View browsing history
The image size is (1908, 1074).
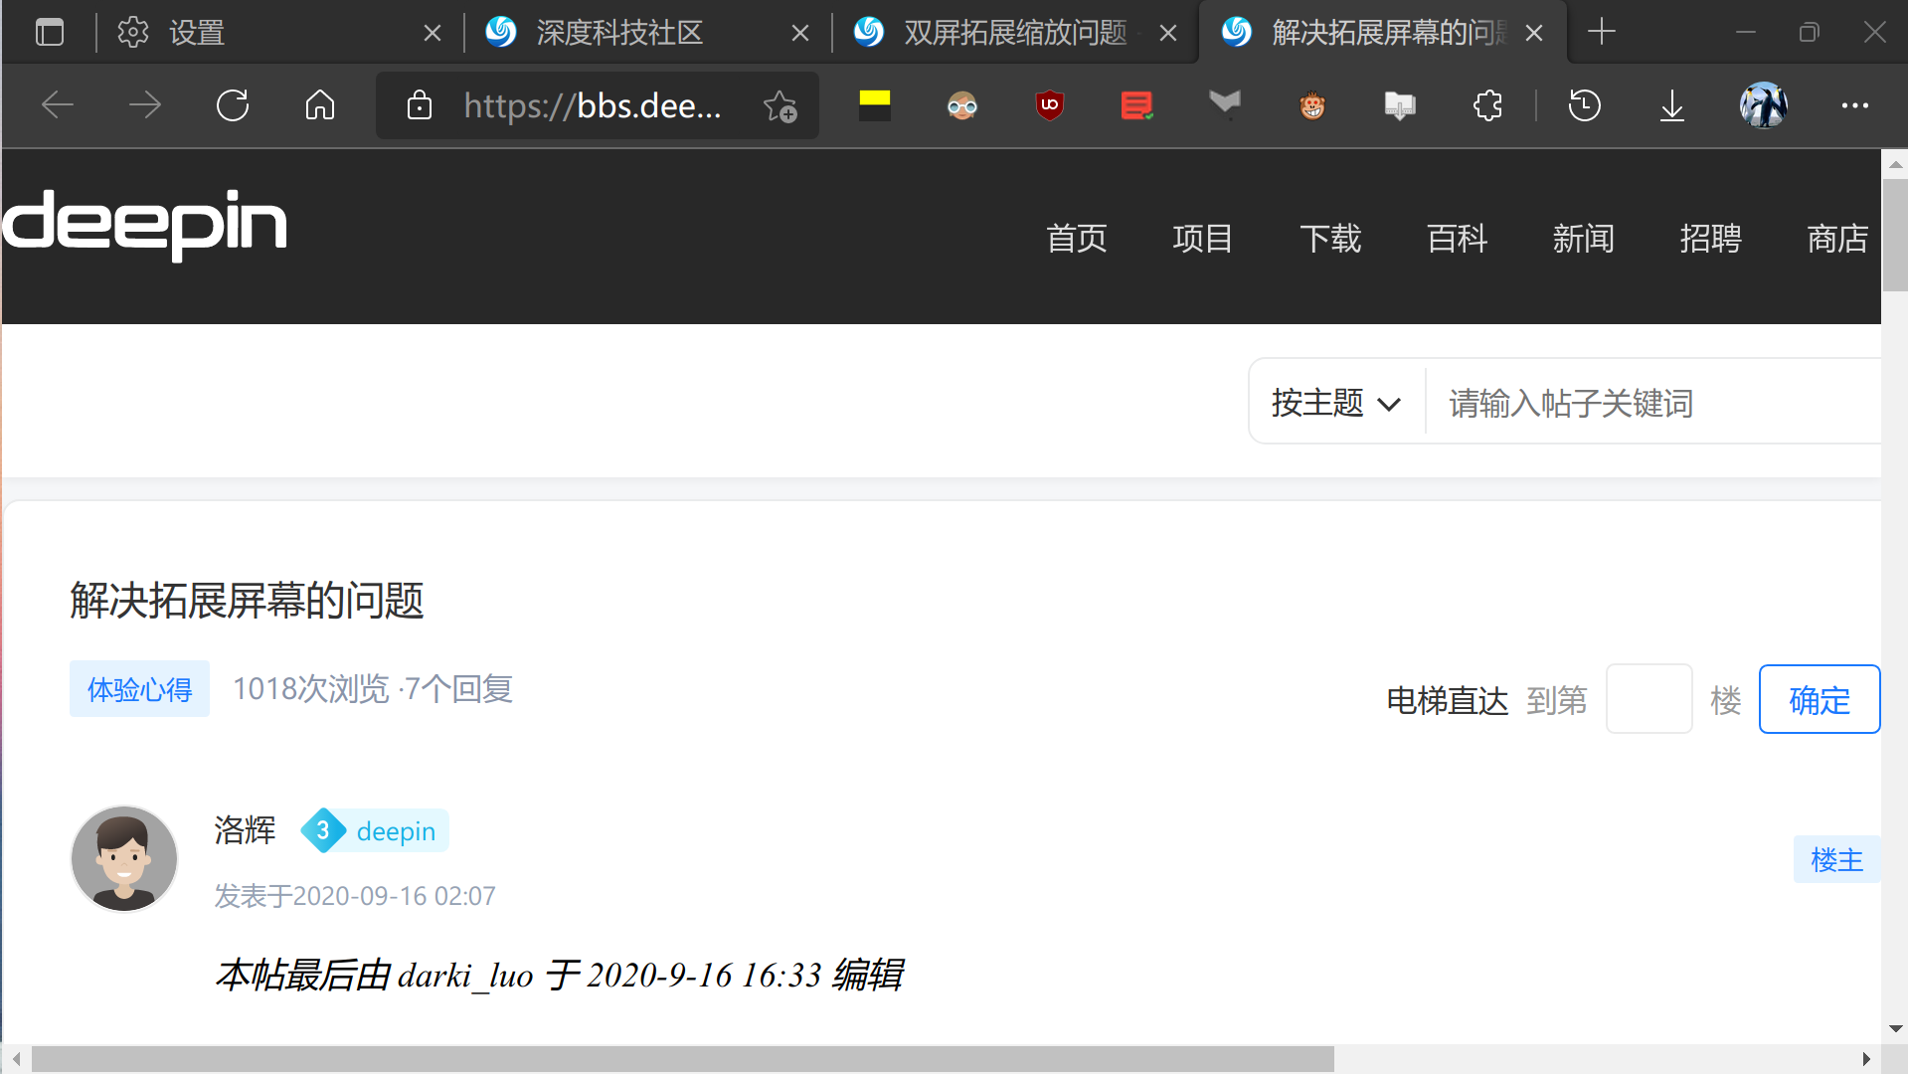pos(1585,105)
